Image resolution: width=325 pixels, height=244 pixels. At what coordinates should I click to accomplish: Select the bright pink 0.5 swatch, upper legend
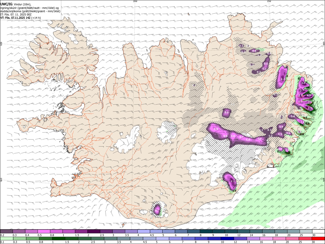click(44, 232)
